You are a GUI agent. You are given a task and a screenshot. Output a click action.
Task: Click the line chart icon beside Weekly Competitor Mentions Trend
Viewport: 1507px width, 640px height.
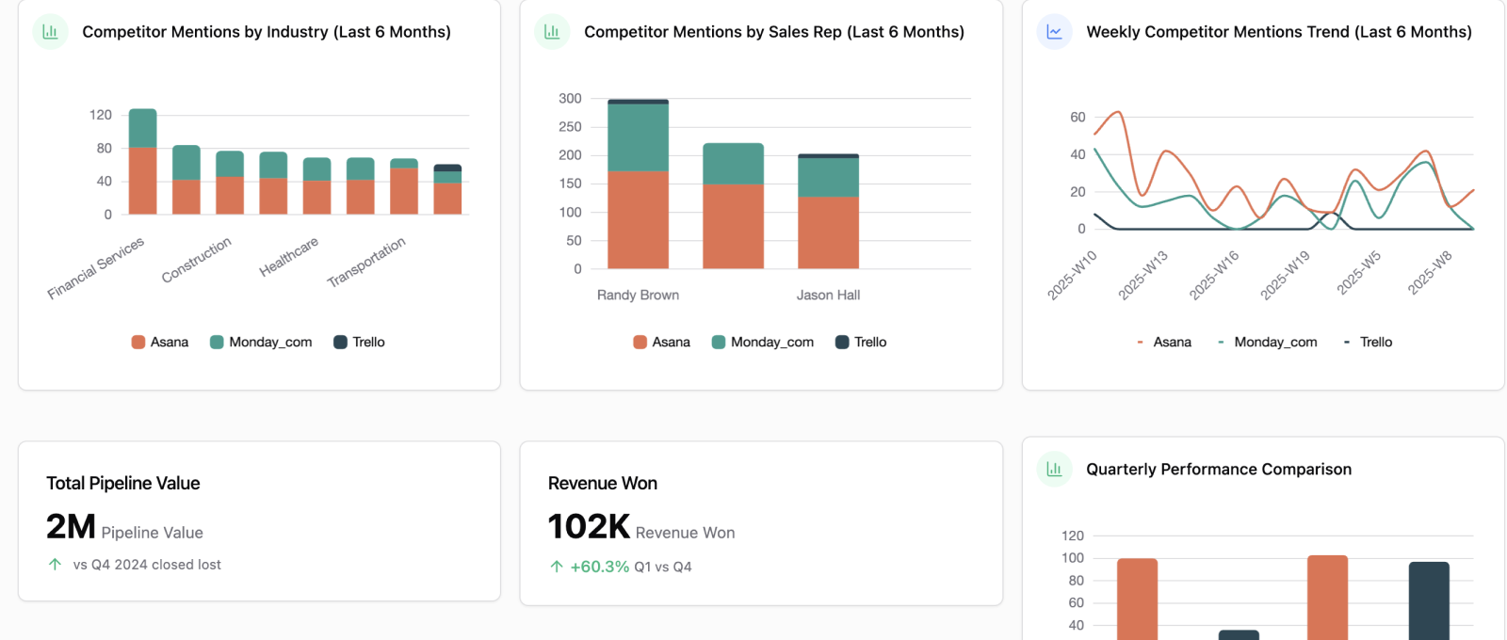pos(1054,32)
